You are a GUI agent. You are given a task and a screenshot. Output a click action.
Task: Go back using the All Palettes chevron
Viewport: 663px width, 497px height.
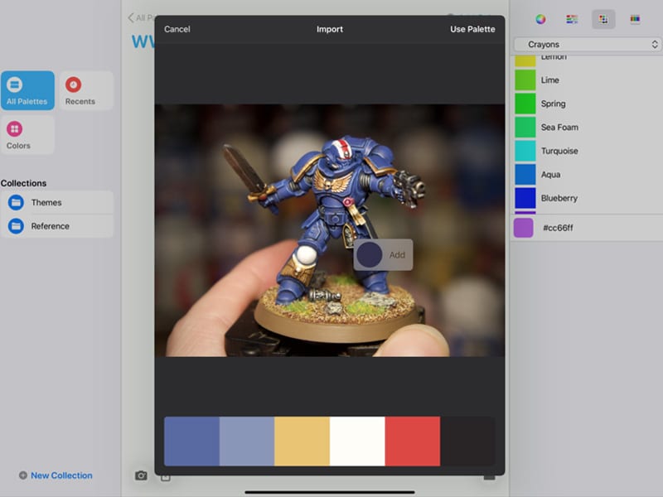131,18
